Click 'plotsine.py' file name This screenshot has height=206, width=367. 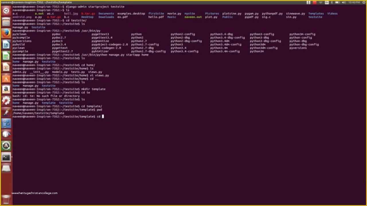[232, 13]
